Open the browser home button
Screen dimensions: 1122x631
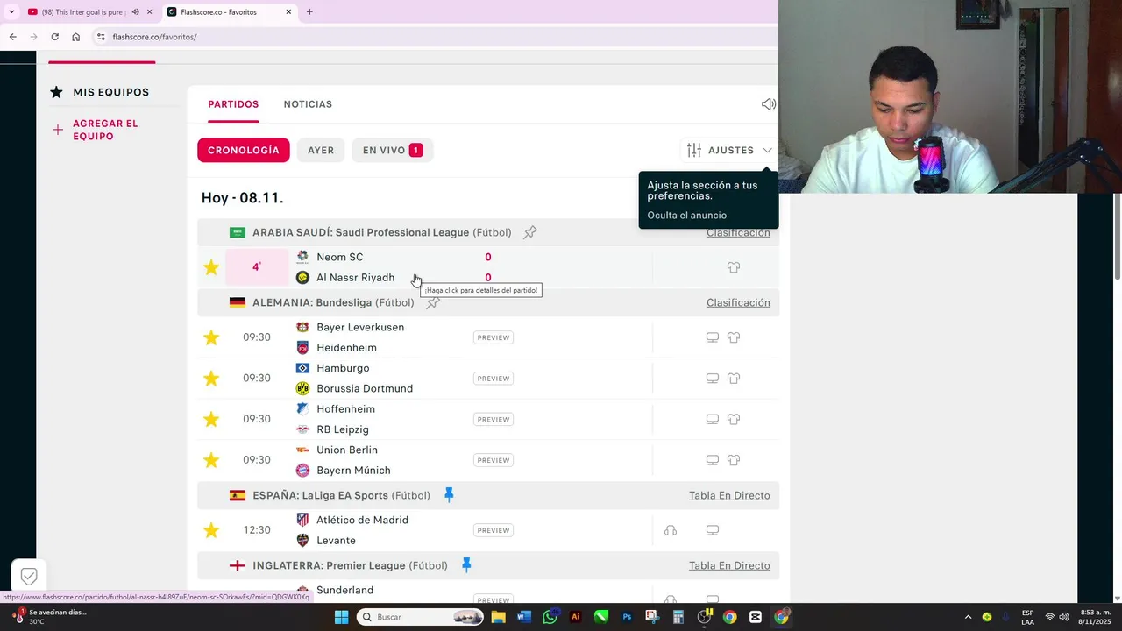[75, 37]
